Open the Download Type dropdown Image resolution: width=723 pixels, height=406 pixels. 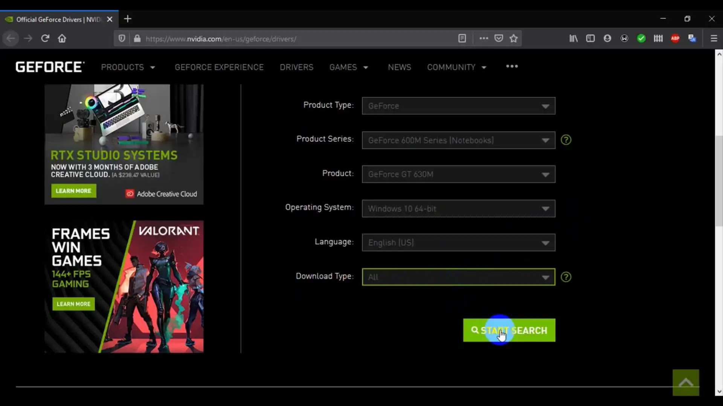[458, 277]
